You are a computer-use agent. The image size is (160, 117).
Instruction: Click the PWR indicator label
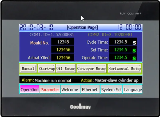pos(138,14)
